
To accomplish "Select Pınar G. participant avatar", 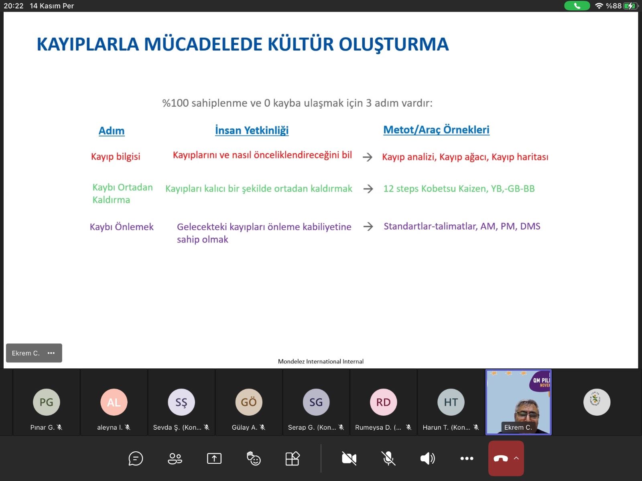I will click(x=47, y=402).
